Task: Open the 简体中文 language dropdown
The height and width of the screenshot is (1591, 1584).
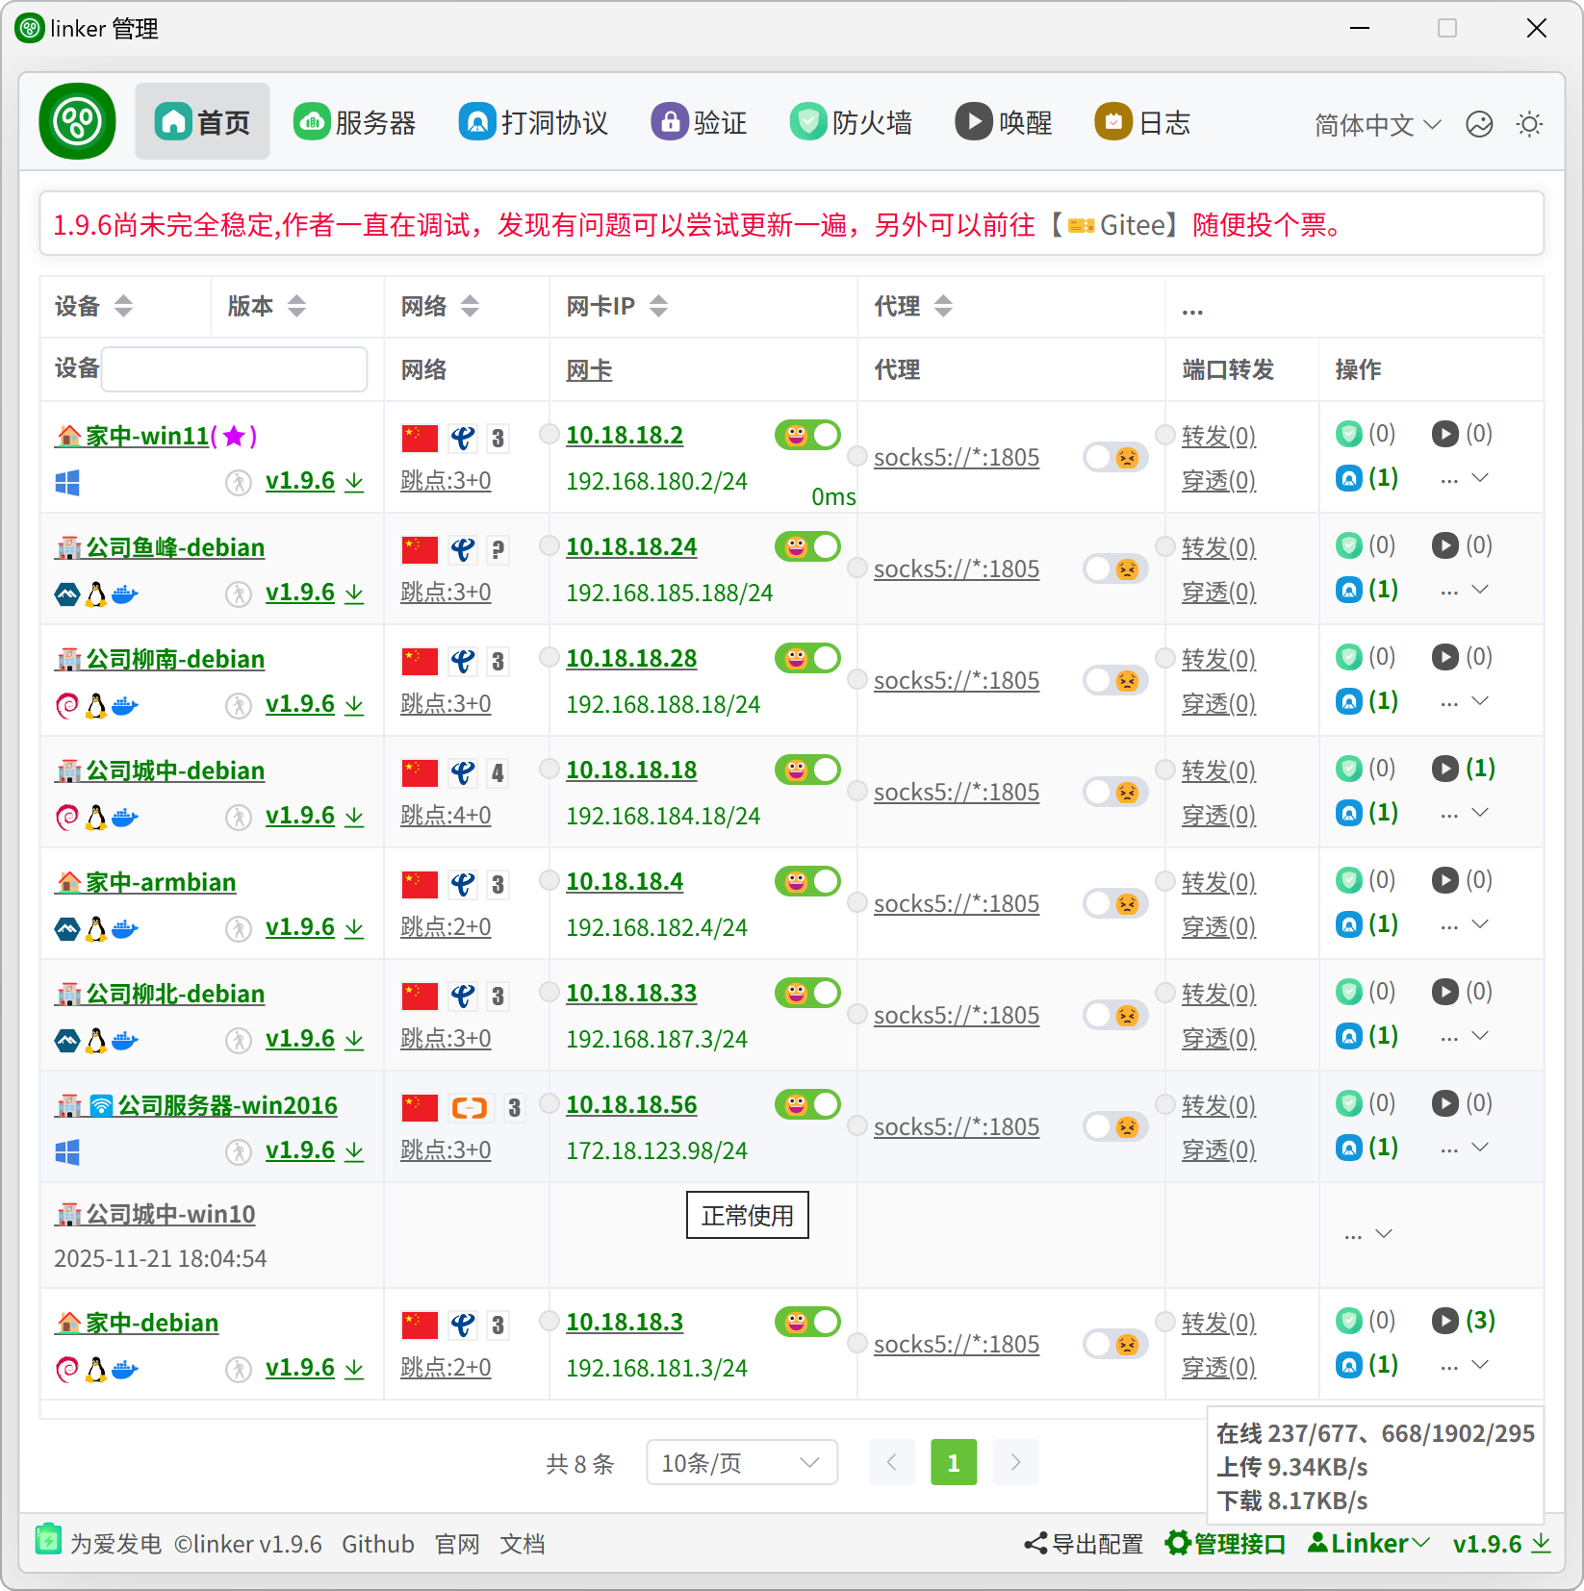Action: point(1377,124)
